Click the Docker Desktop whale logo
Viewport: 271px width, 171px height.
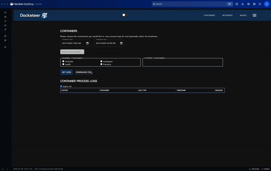(12, 4)
